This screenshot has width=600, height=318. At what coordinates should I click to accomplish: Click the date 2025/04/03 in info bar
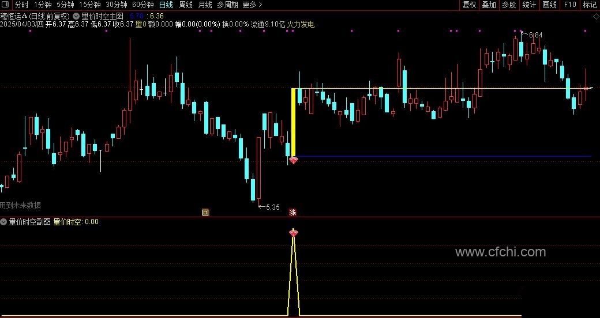point(18,24)
